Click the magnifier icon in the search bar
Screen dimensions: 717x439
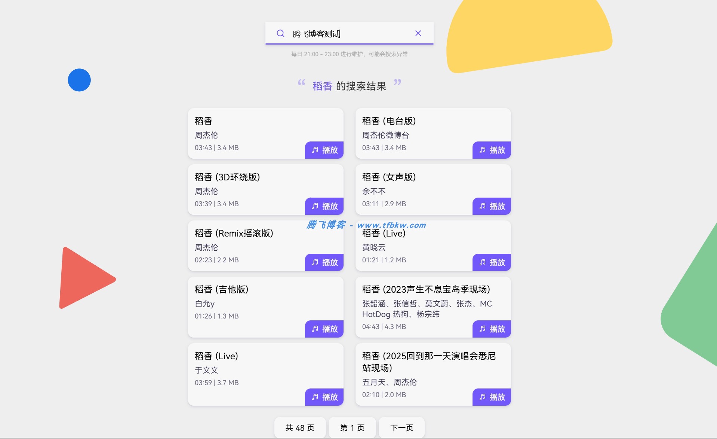click(280, 33)
